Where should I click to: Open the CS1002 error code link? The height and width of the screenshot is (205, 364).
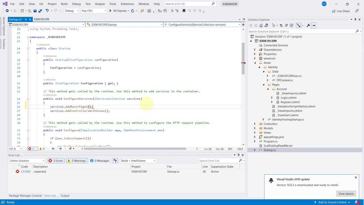tap(26, 171)
